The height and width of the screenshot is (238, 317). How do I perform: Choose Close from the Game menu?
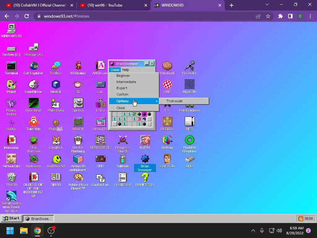click(134, 108)
